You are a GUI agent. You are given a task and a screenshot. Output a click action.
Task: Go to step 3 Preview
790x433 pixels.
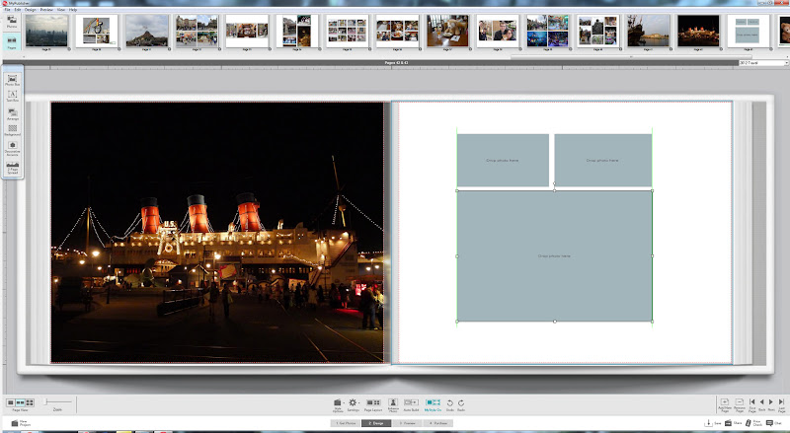pyautogui.click(x=407, y=423)
